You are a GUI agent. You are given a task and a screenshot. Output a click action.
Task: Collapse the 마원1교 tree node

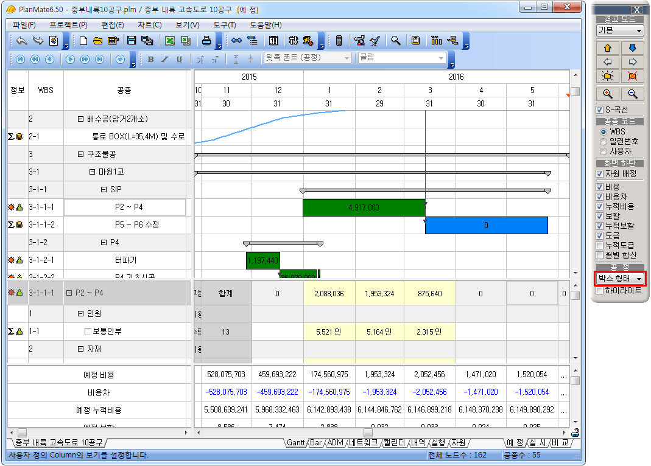point(93,172)
